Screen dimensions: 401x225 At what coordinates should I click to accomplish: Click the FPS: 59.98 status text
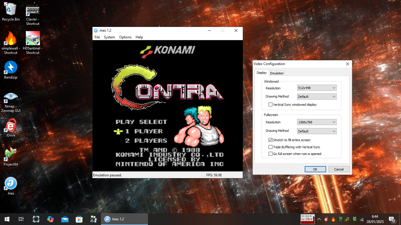coord(214,175)
